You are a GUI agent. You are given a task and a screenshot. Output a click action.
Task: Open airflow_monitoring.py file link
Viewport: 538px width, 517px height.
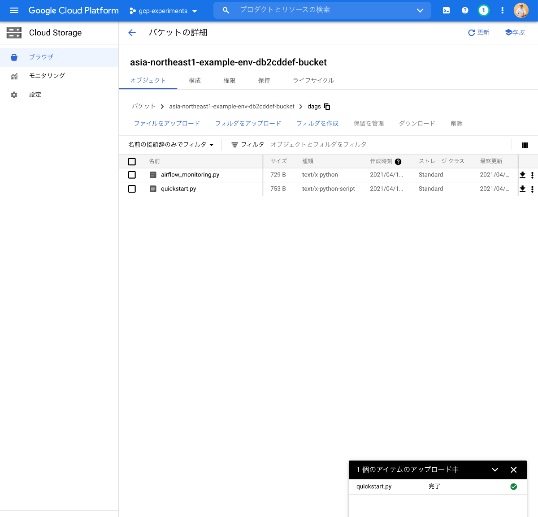click(x=190, y=175)
